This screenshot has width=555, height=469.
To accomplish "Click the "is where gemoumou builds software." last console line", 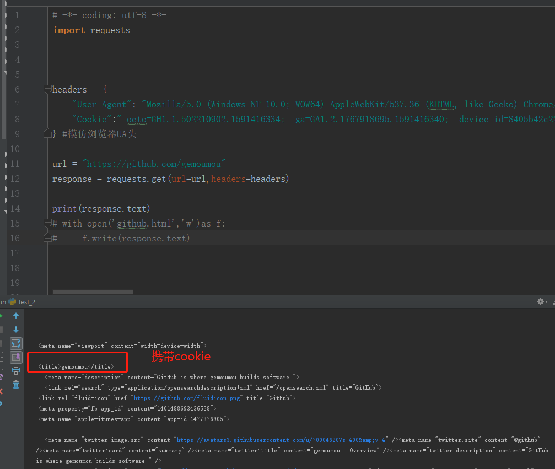I will coord(99,461).
